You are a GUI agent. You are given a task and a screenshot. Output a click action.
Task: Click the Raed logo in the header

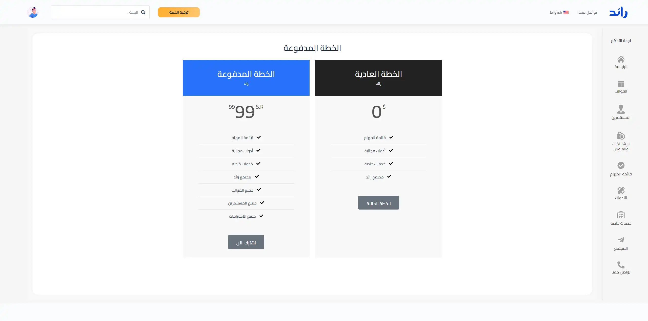[618, 12]
